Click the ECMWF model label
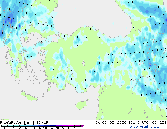 pos(42,123)
